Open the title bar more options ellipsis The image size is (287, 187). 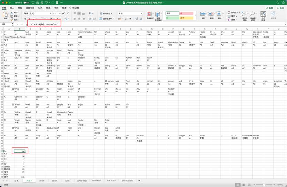[x=61, y=3]
